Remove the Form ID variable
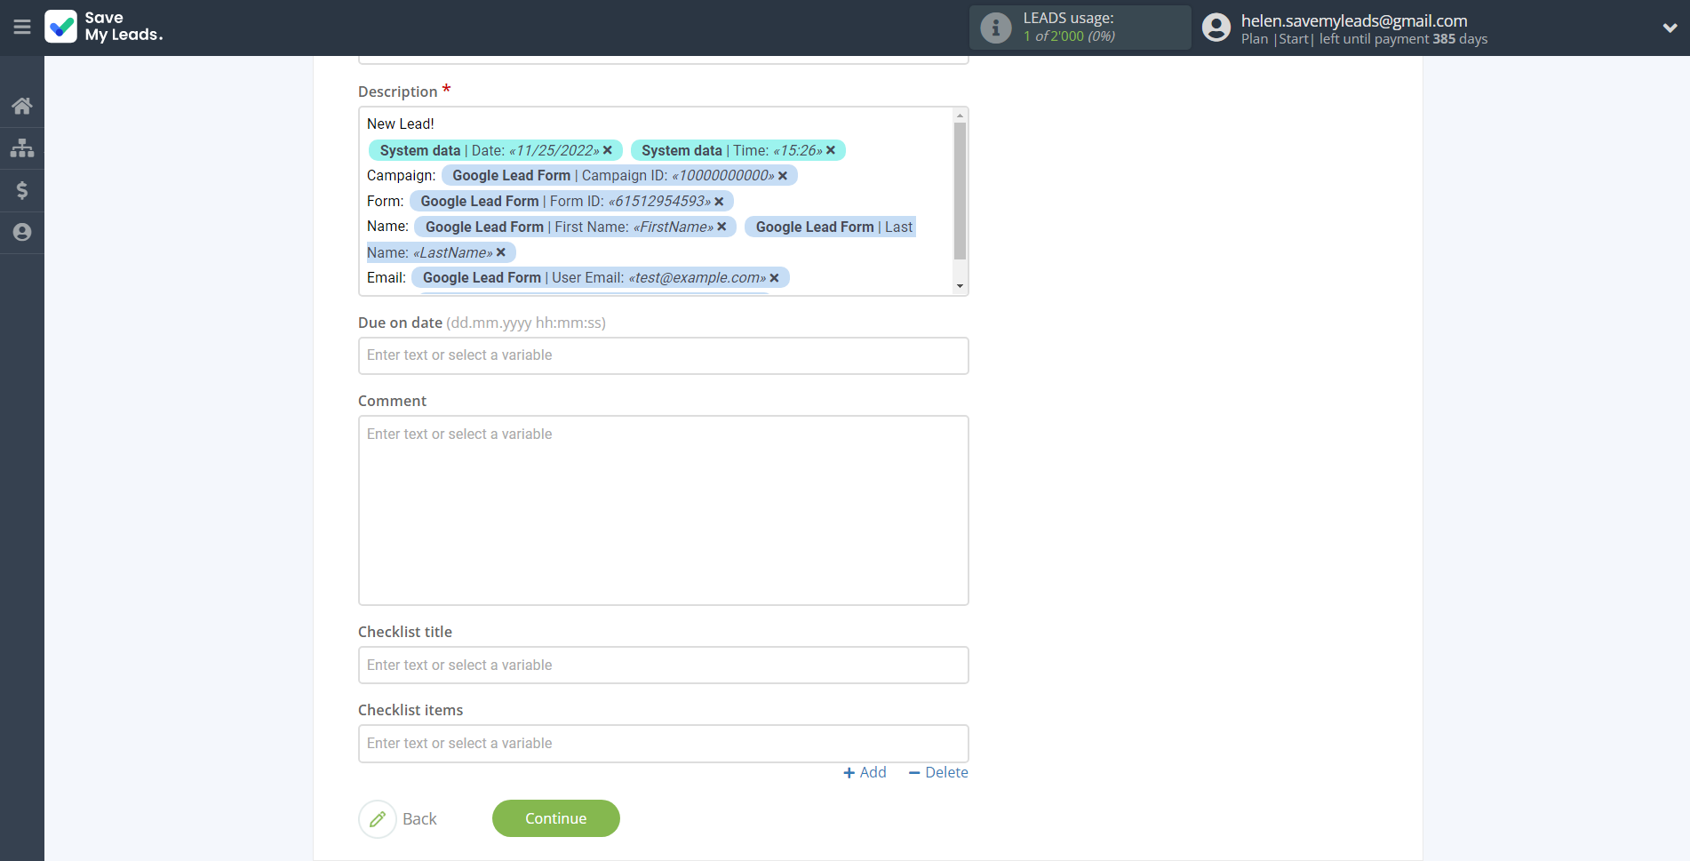Screen dimensions: 1690x861 point(719,202)
